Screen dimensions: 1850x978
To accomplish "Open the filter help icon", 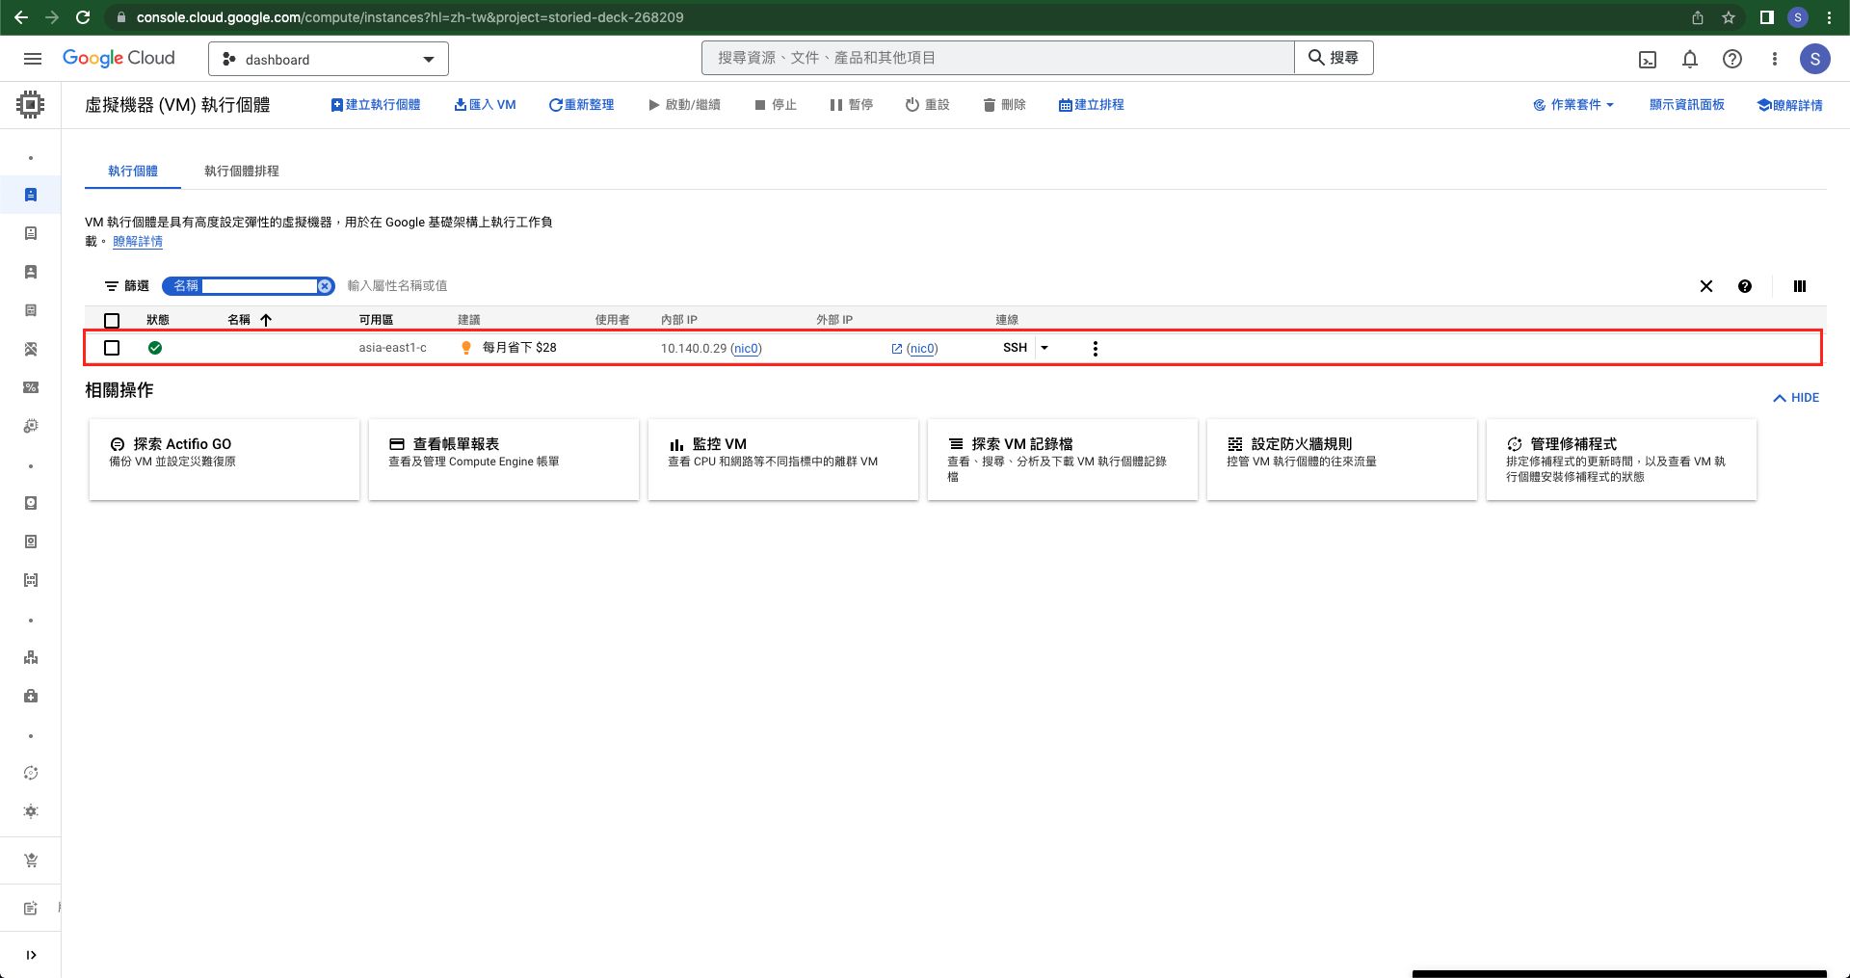I will pos(1745,286).
